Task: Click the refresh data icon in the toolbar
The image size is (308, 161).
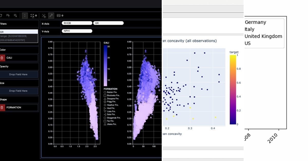Action: 1,15
